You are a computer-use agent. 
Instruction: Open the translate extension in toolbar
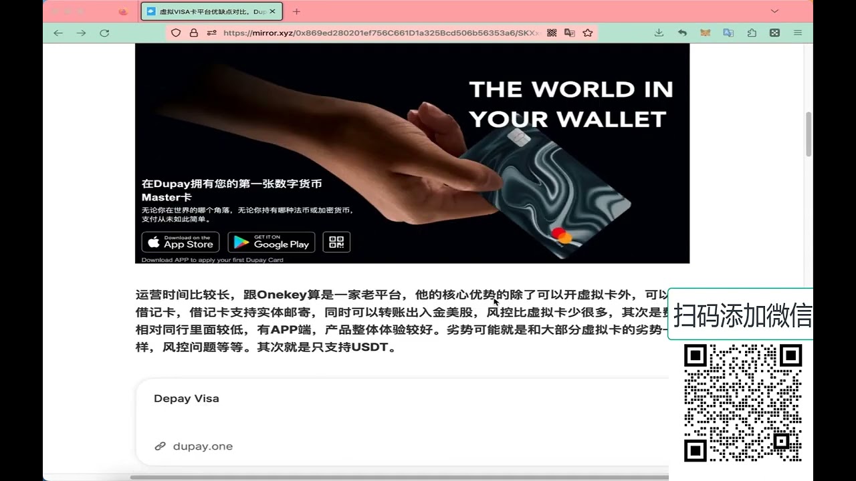(728, 33)
